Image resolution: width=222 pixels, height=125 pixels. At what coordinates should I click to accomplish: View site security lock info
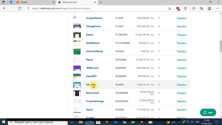click(x=28, y=8)
